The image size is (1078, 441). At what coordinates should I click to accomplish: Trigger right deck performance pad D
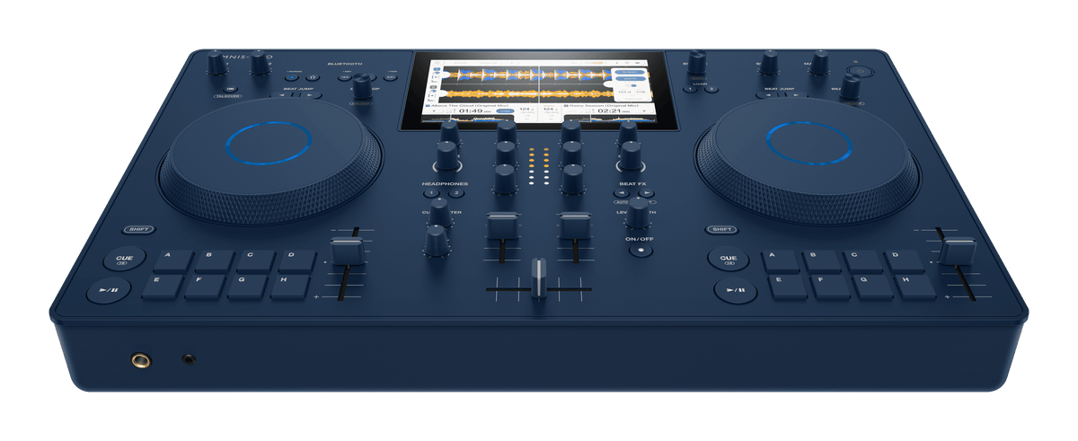905,262
